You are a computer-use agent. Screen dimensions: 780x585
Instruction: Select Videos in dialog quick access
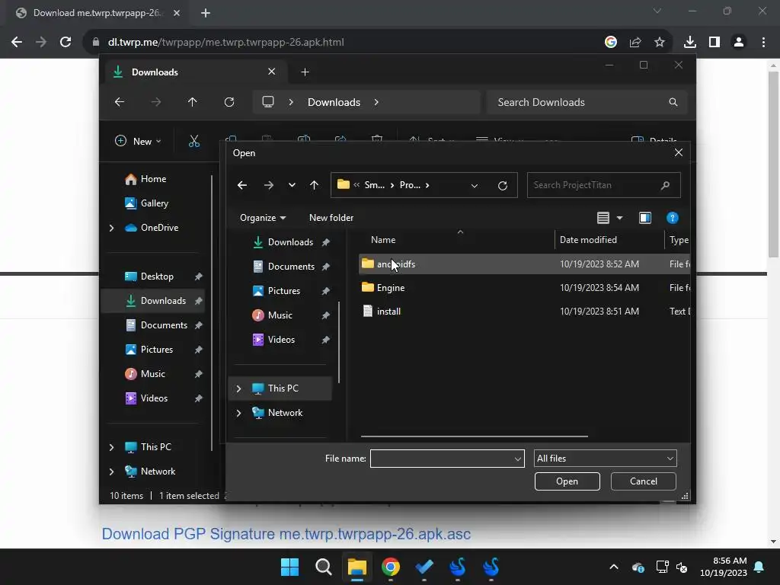click(281, 340)
